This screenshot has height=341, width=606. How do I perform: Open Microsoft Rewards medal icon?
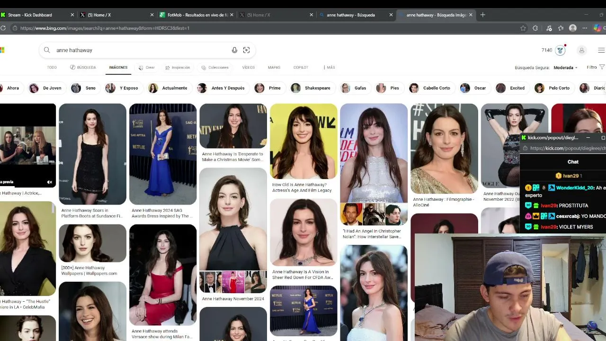pos(561,50)
